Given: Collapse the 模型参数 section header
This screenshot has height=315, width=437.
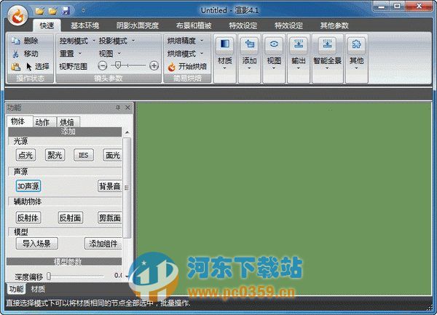Looking at the screenshot, I should point(64,261).
